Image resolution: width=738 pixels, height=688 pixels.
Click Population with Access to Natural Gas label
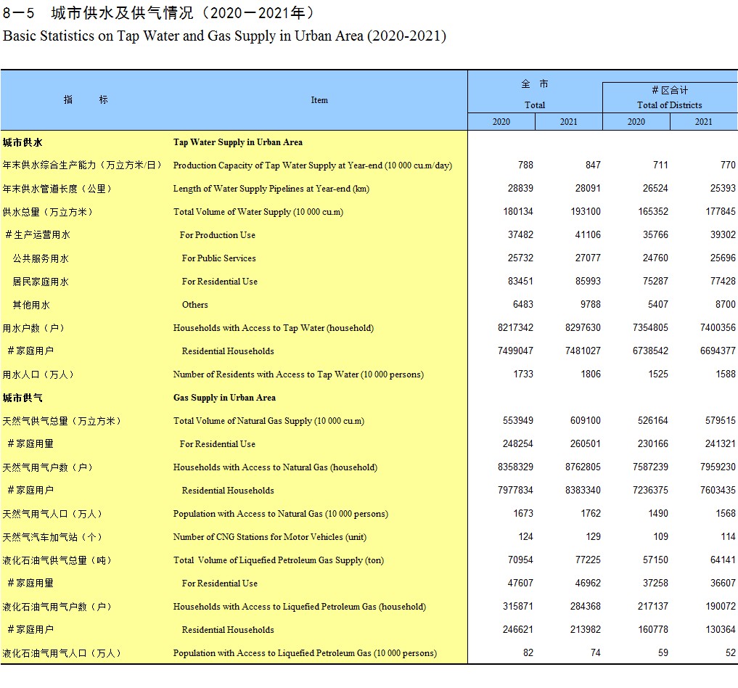[x=281, y=513]
